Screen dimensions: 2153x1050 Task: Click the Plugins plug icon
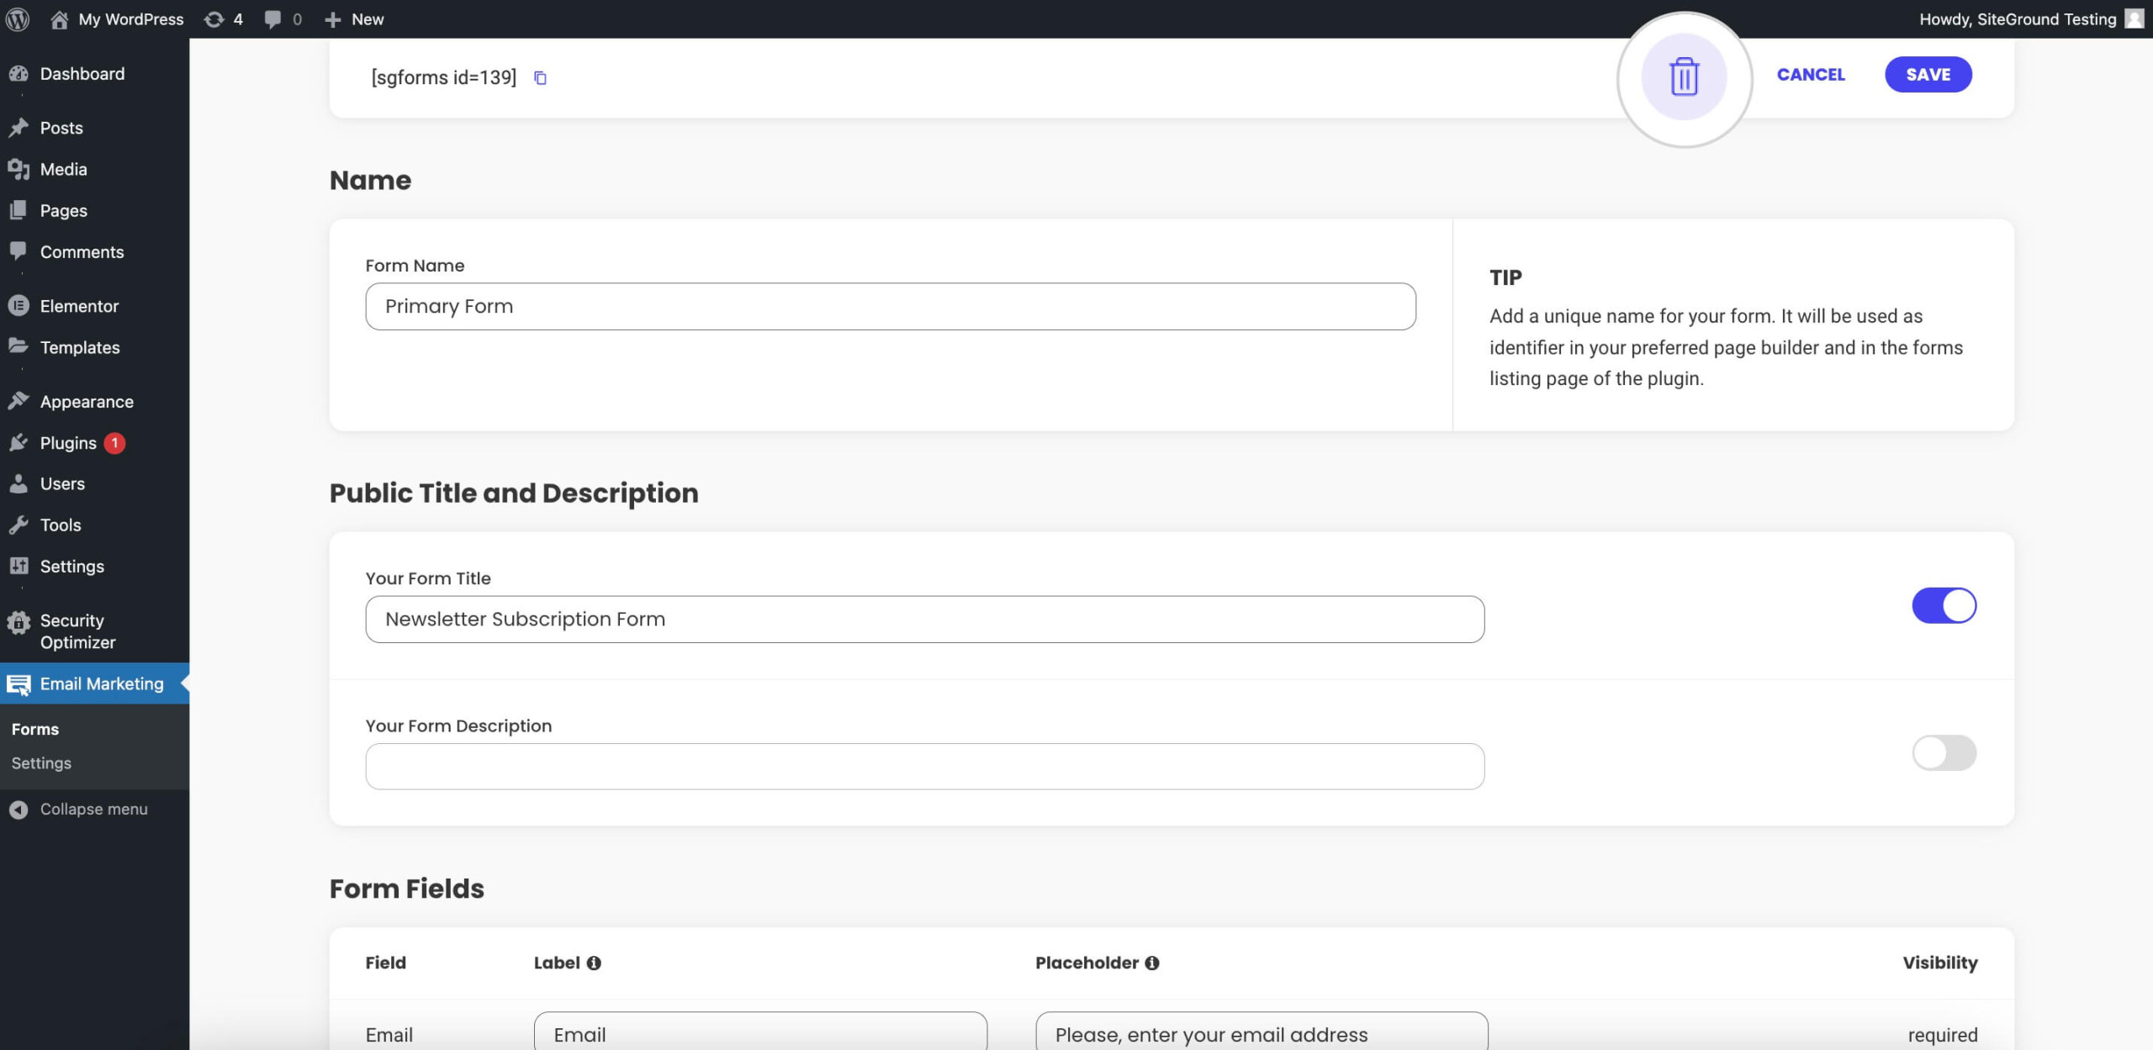coord(19,442)
